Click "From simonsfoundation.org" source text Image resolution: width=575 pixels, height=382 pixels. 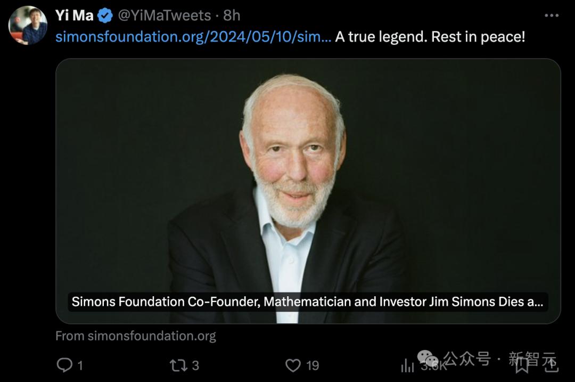click(x=135, y=336)
